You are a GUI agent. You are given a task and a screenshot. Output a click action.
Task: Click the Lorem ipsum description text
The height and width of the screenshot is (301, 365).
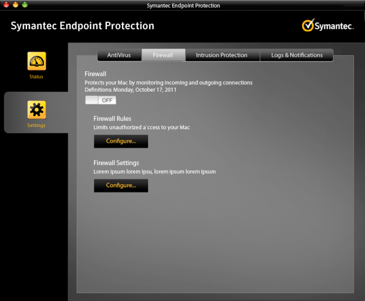click(x=154, y=172)
